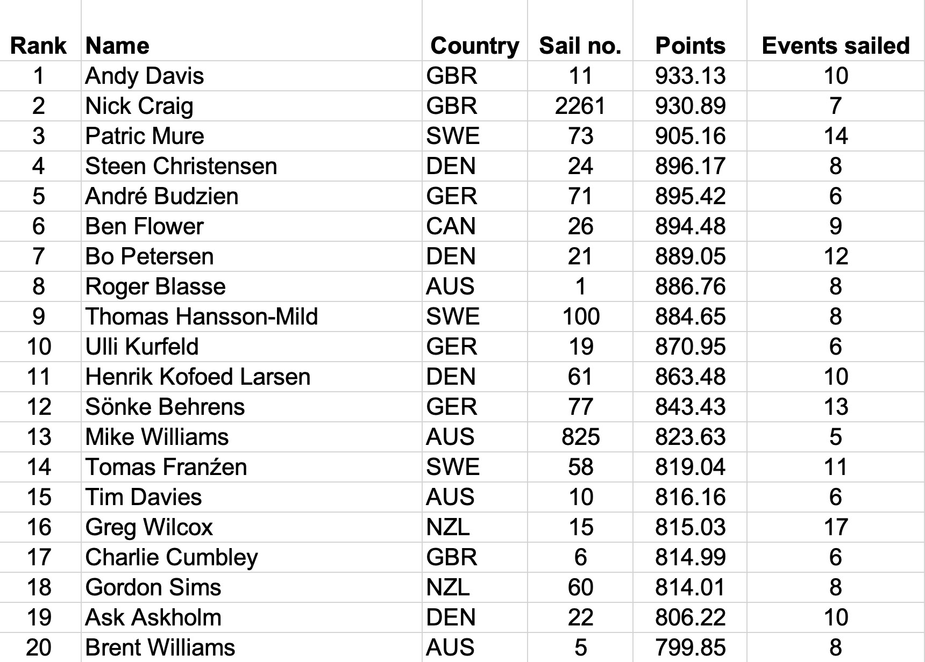Image resolution: width=925 pixels, height=662 pixels.
Task: Select Steen Christensen's name cell
Action: pos(181,166)
